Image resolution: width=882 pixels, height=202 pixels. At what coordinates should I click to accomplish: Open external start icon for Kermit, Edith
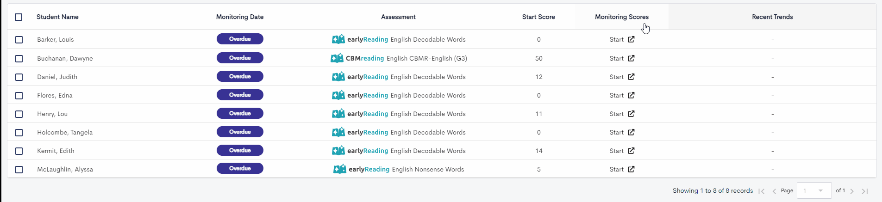pos(631,151)
